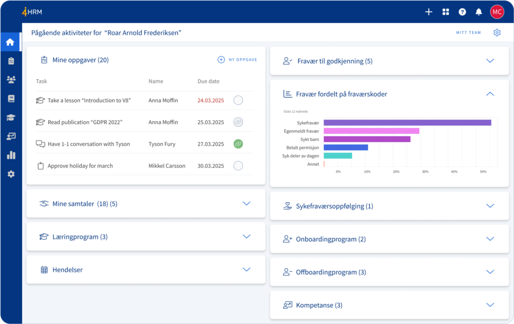Open dashboard settings via the gear icon
Viewport: 514px width, 324px height.
(497, 32)
